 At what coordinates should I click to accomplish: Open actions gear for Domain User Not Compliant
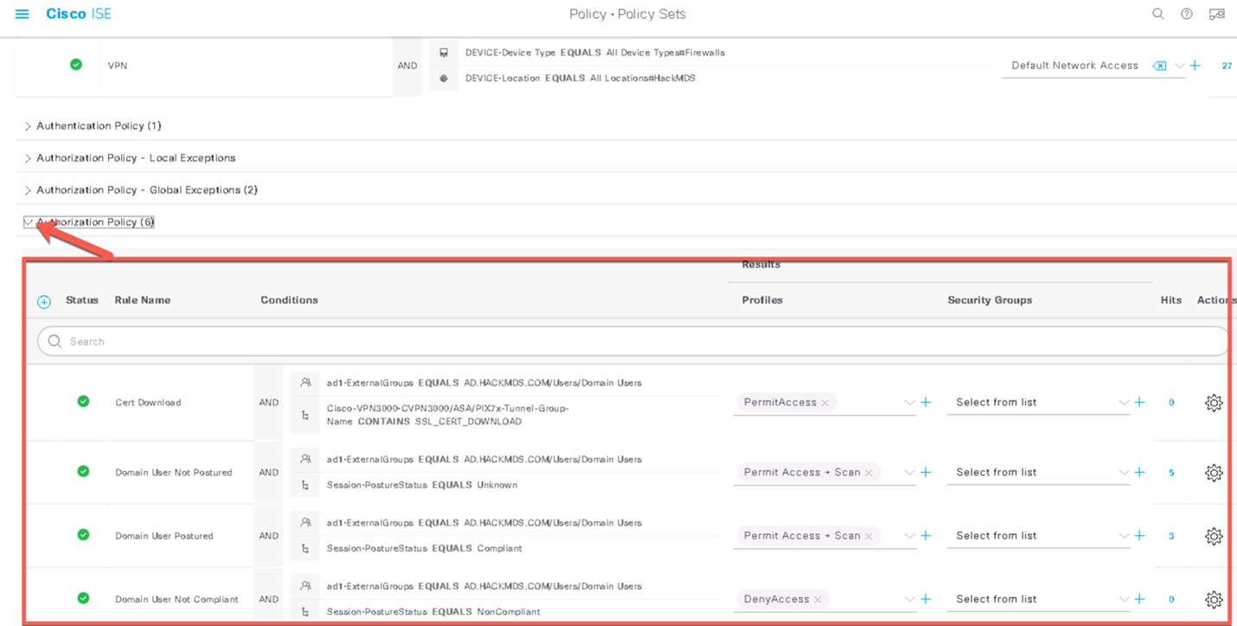click(1214, 599)
